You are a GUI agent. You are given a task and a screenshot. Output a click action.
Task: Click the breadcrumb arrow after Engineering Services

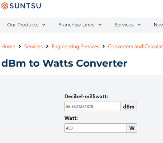pyautogui.click(x=104, y=46)
